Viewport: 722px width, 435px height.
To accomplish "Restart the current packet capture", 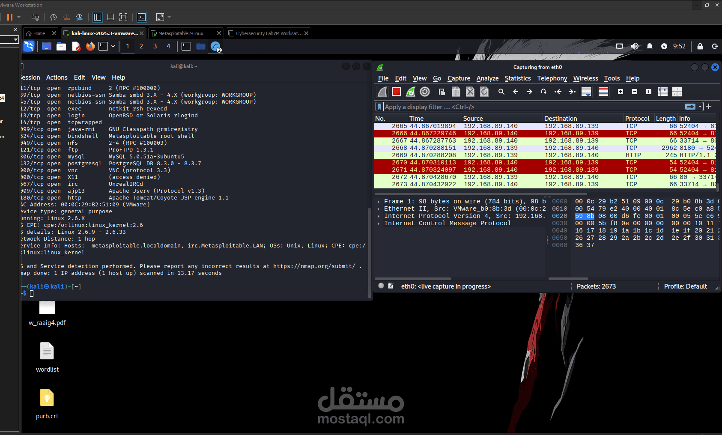I will (411, 92).
